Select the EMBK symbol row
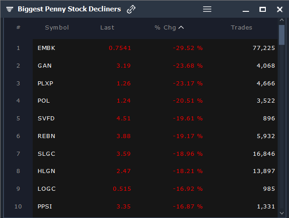This screenshot has height=218, width=289. pyautogui.click(x=46, y=48)
